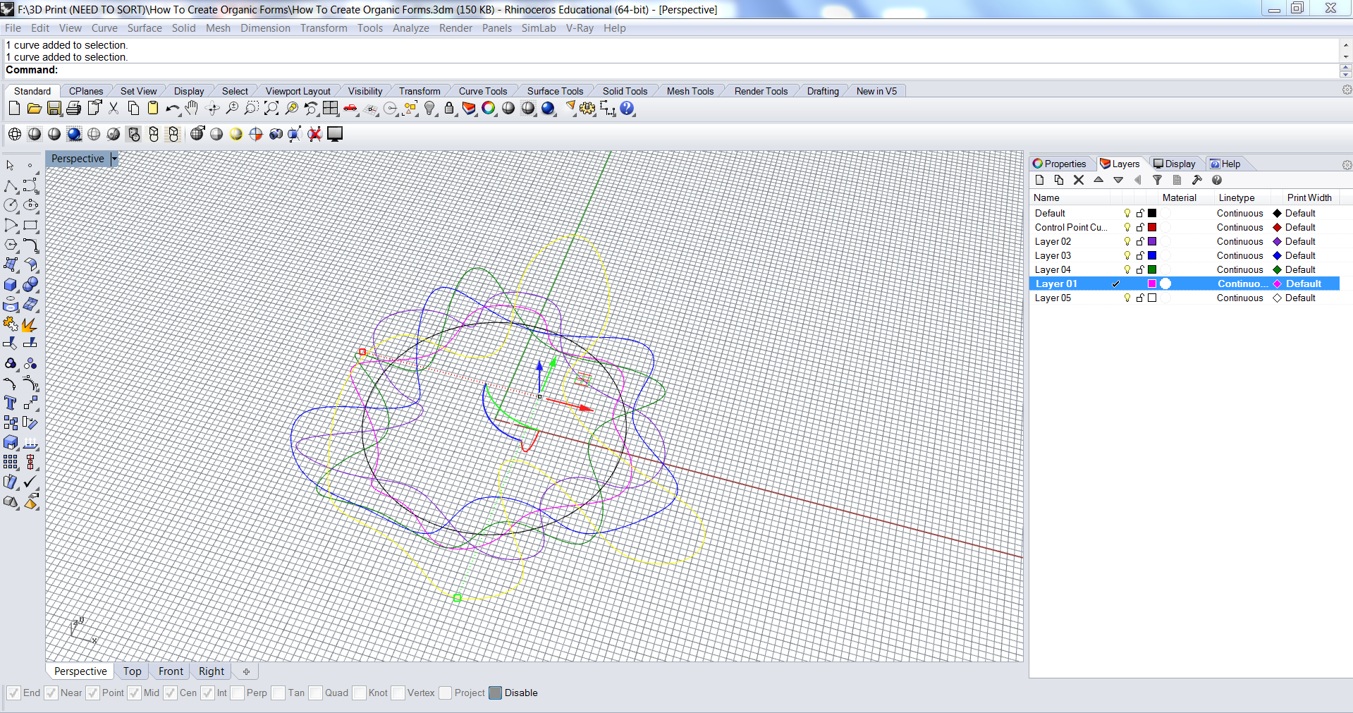This screenshot has width=1353, height=713.
Task: Print using the printer icon
Action: [73, 108]
